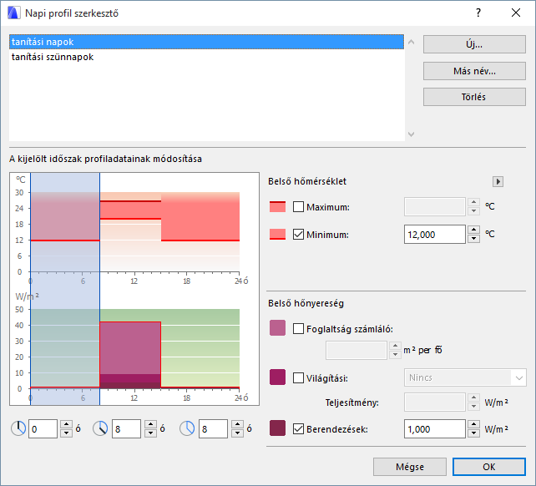Increase the Minimum temperature with the up stepper
The image size is (536, 486).
(x=474, y=230)
